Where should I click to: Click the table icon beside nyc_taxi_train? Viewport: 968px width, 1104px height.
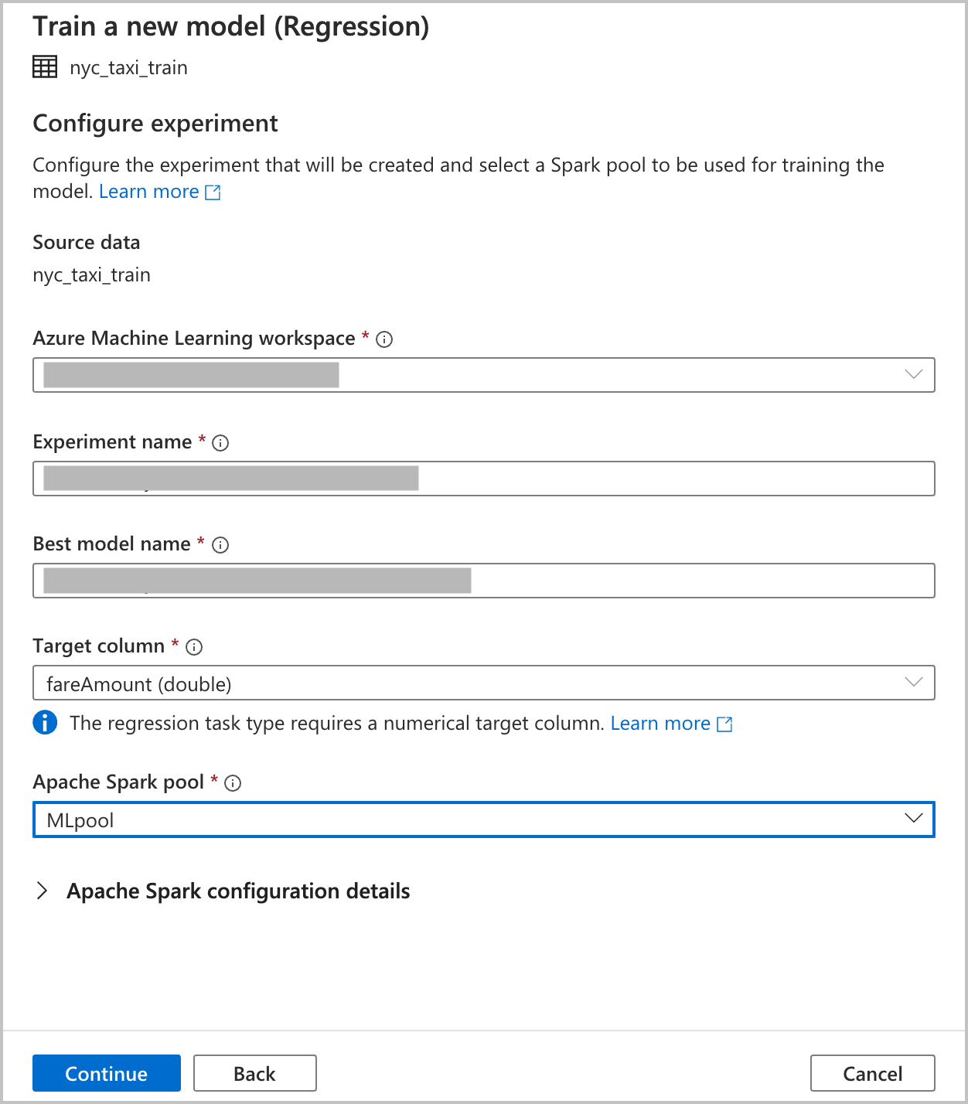(45, 66)
